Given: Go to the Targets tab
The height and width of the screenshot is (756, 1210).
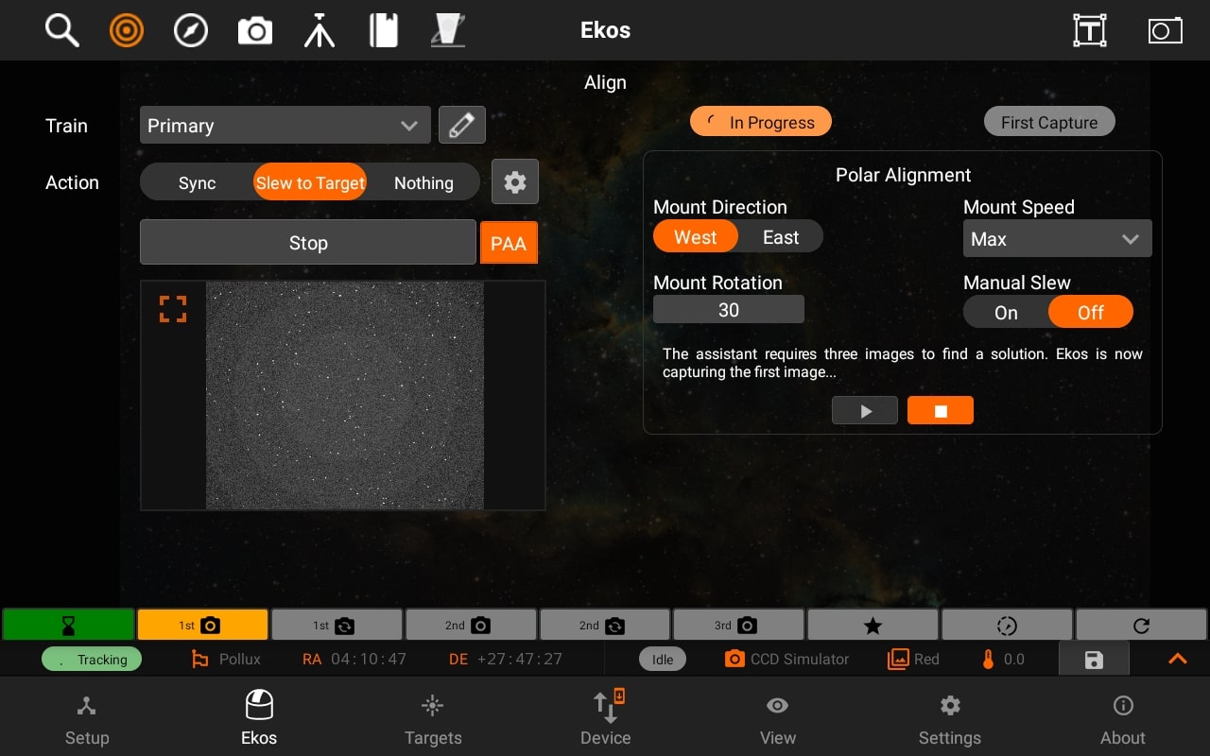Looking at the screenshot, I should 433,720.
